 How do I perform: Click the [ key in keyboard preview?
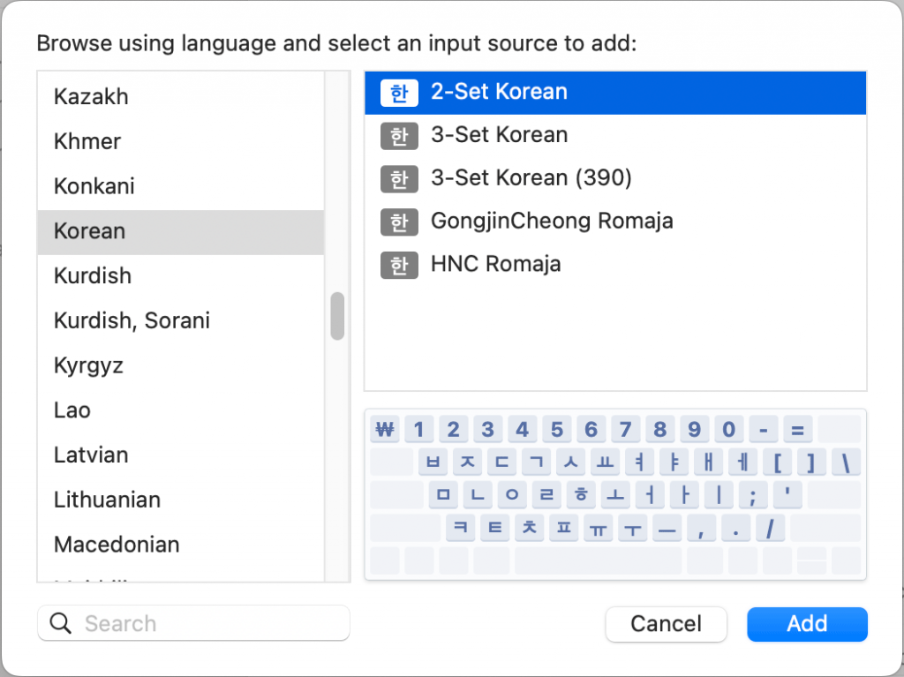[x=777, y=463]
